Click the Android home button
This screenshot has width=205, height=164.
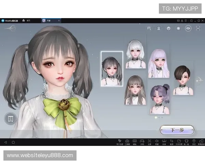point(13,142)
